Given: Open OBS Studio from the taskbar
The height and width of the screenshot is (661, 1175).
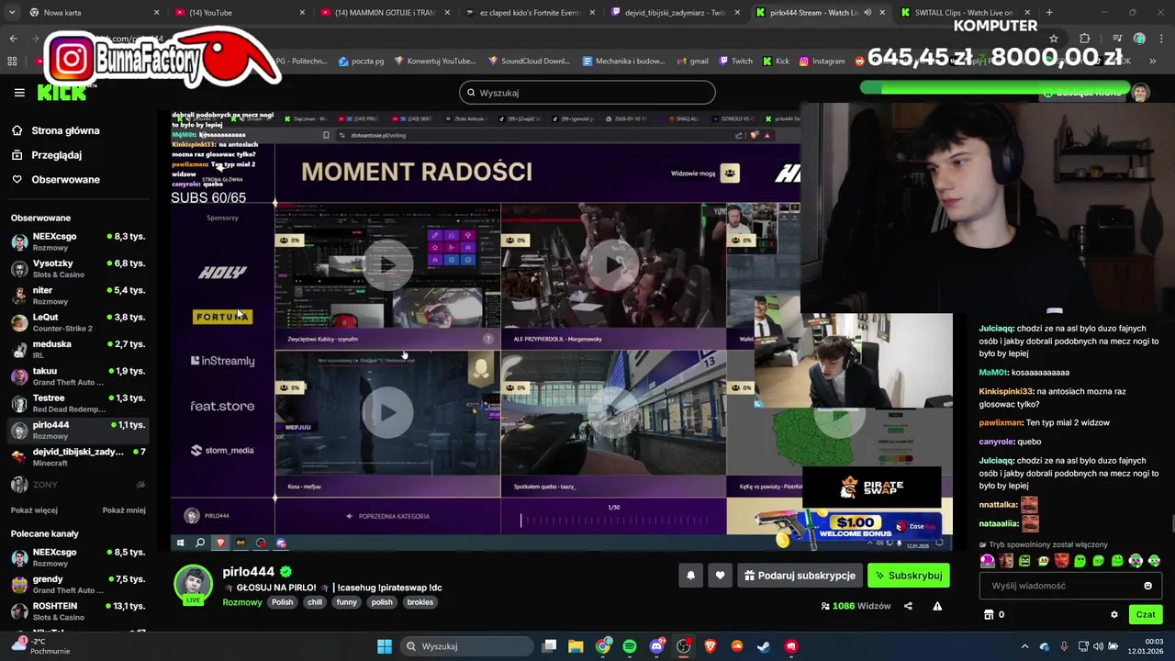Looking at the screenshot, I should point(683,646).
